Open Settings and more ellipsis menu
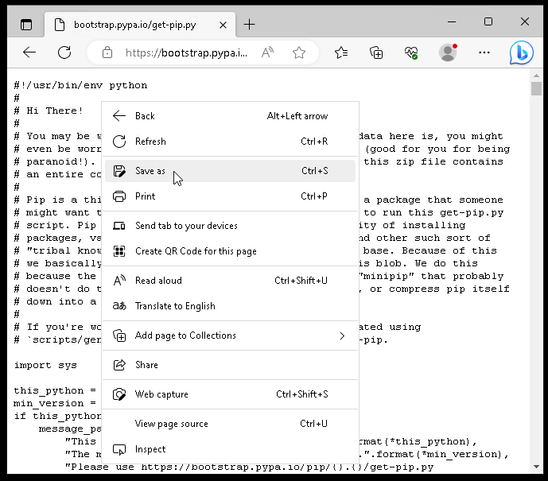This screenshot has width=548, height=481. [x=484, y=52]
